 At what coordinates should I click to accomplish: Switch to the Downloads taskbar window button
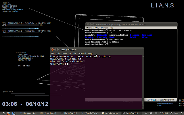48,113
